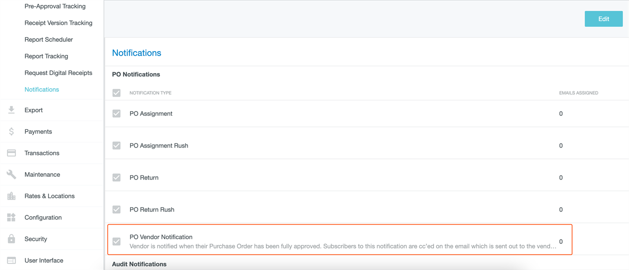The width and height of the screenshot is (629, 270).
Task: Click the emails assigned count for PO Return
Action: point(561,178)
